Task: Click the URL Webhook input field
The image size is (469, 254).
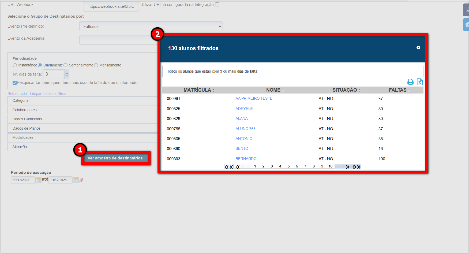Action: coord(111,6)
